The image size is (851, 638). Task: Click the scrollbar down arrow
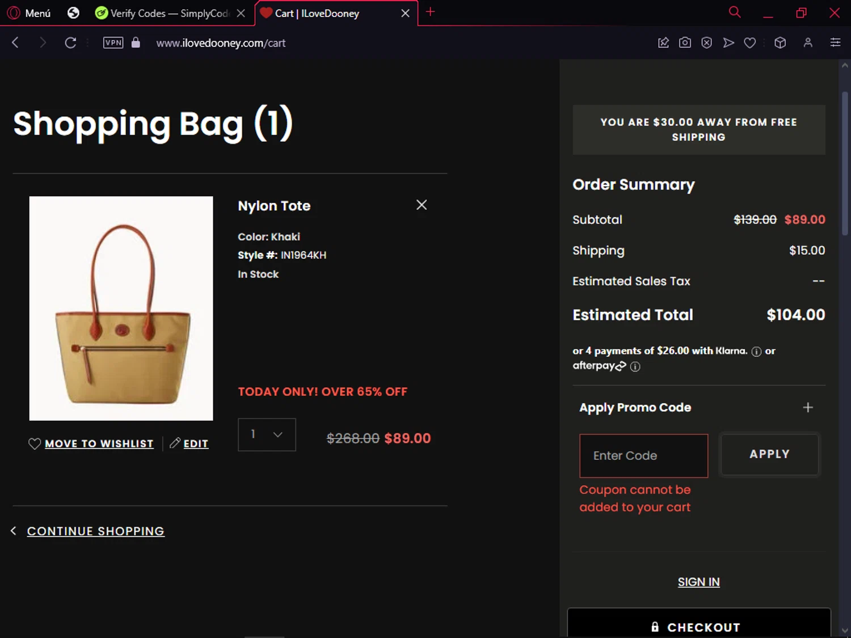[x=845, y=631]
